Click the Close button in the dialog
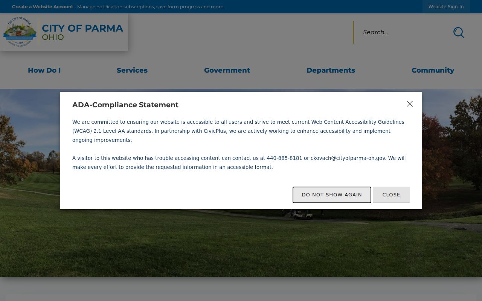Viewport: 482px width, 301px height. (391, 195)
